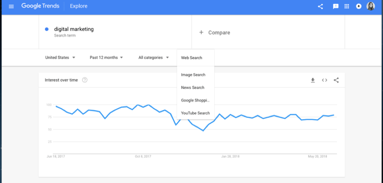Click the Compare button

pos(215,33)
